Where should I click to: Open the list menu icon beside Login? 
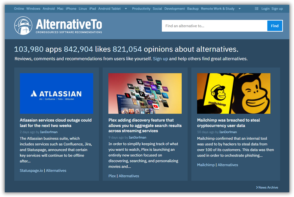[x=257, y=8]
